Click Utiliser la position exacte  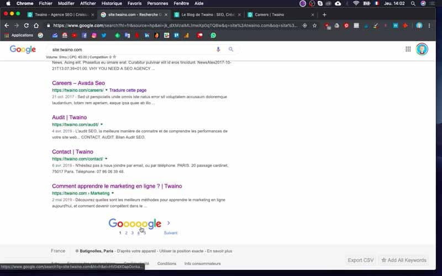point(181,251)
